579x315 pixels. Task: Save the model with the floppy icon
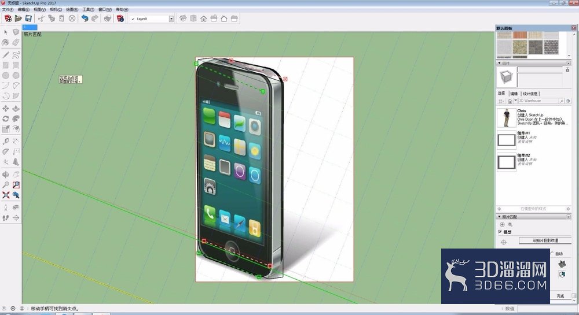pos(28,18)
